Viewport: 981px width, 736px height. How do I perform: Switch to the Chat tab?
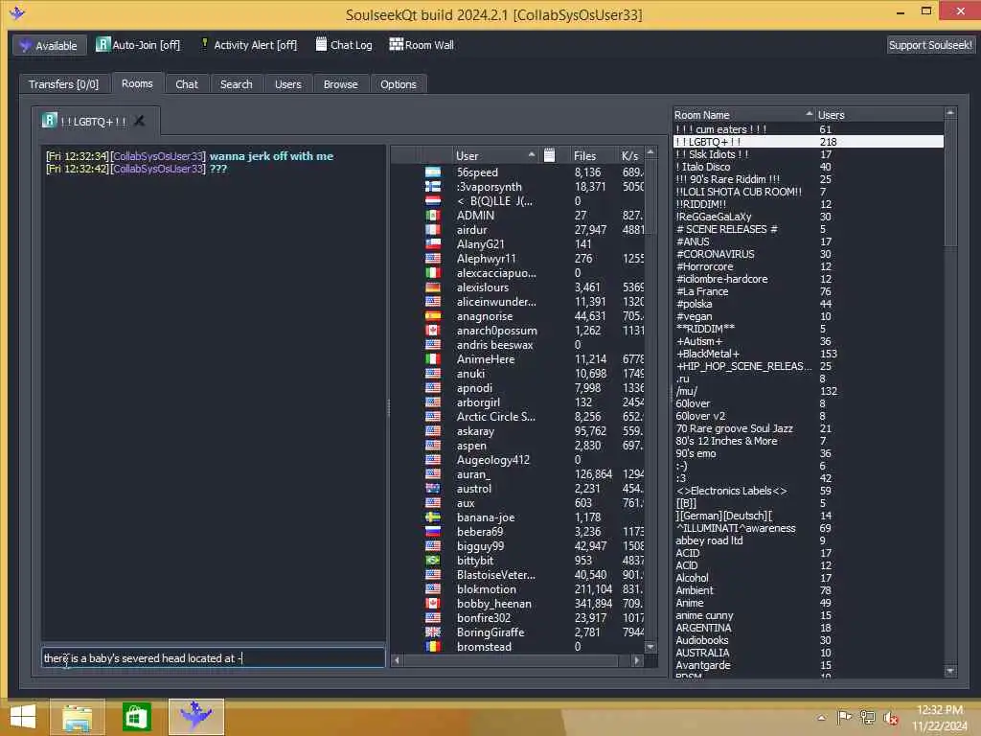187,84
